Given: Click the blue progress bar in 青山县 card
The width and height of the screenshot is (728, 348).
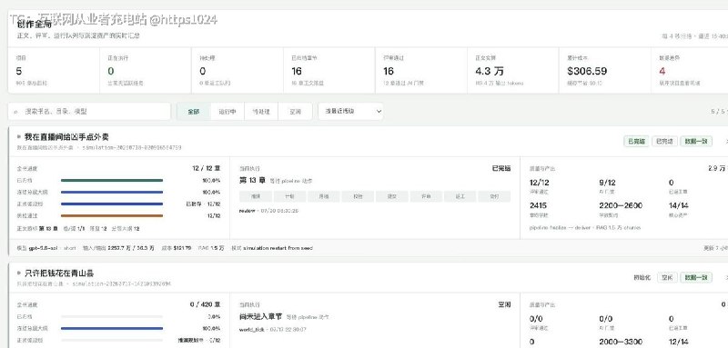Looking at the screenshot, I should pyautogui.click(x=112, y=328).
